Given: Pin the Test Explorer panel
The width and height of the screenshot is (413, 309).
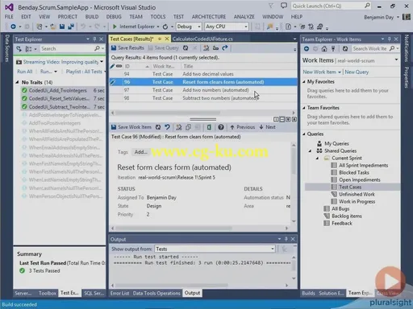Looking at the screenshot, I should 94,39.
